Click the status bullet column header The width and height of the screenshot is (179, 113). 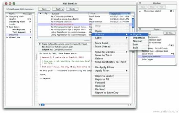coord(40,14)
